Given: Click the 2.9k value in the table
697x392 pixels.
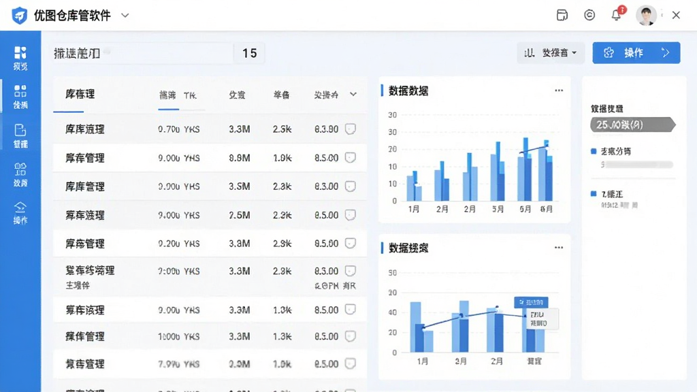Looking at the screenshot, I should (282, 244).
